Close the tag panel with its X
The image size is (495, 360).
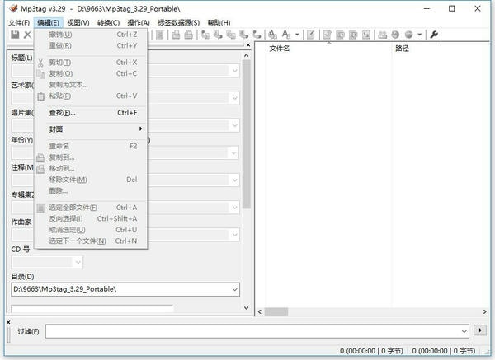248,45
